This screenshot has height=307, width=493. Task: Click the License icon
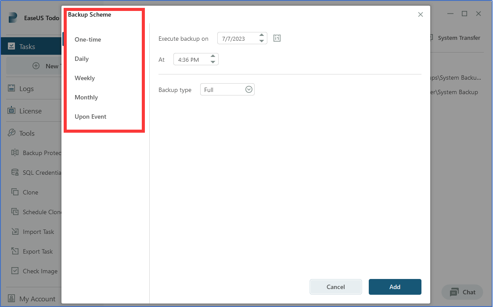11,110
